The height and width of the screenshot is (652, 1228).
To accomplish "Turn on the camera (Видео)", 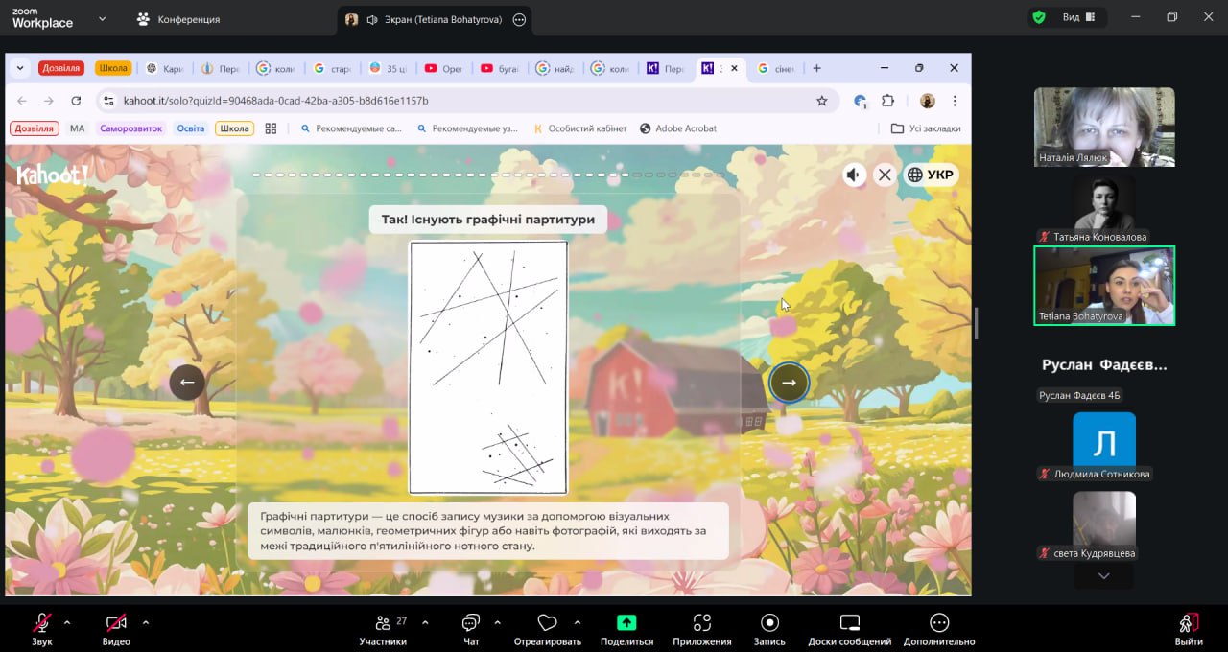I will [x=116, y=622].
